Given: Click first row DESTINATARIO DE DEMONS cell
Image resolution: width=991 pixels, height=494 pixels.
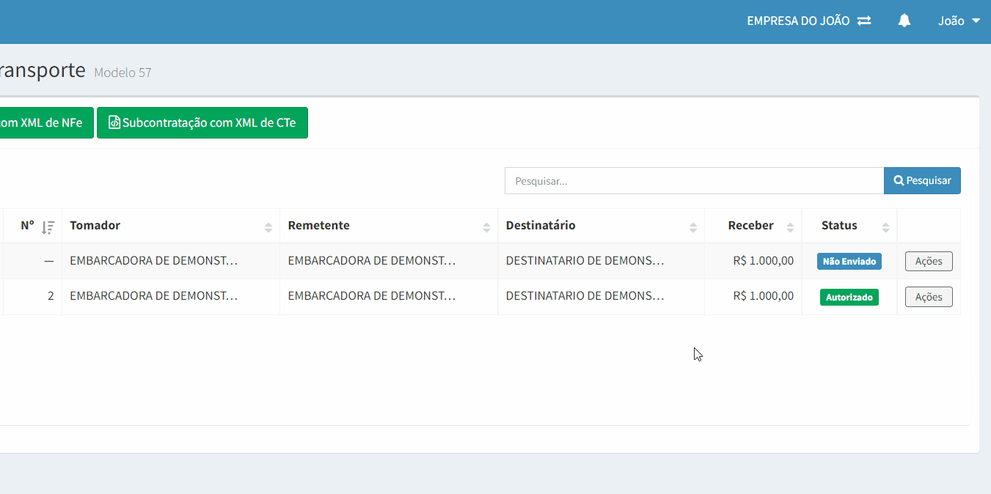Looking at the screenshot, I should (585, 261).
